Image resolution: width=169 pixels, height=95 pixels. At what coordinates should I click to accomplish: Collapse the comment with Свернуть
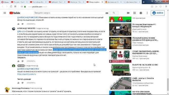pyautogui.click(x=21, y=58)
